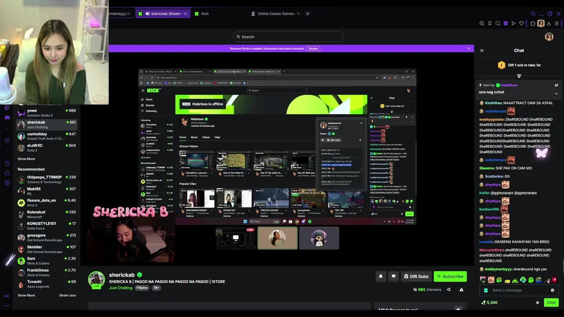
Task: Open Skiddler channel
Action: (x=47, y=249)
